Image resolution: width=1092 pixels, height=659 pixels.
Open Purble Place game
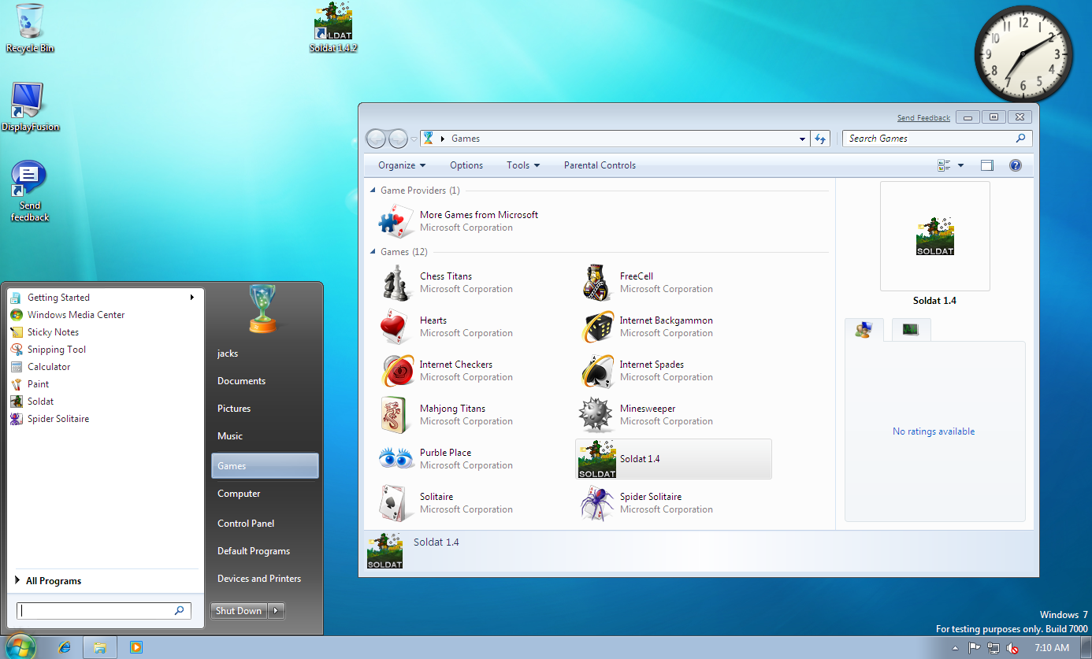point(398,459)
